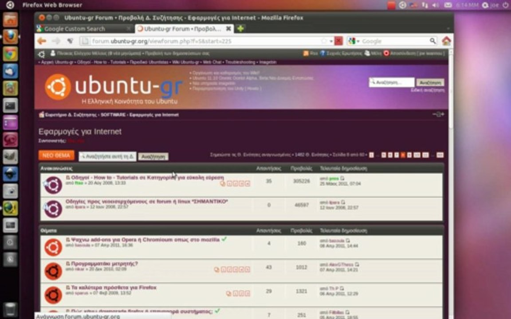Click the board index home breadcrumb icon
The image size is (511, 319).
(x=41, y=115)
